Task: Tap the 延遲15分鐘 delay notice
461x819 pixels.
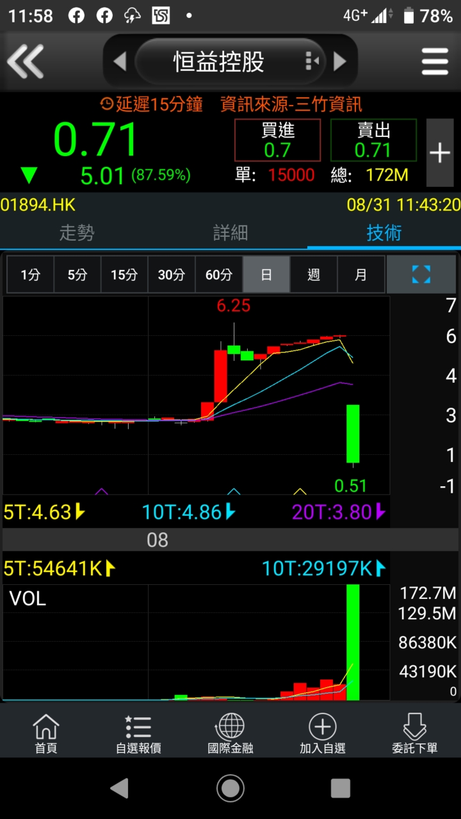Action: (152, 104)
